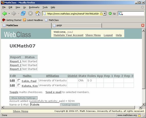Click the padlock icon in the address bar

pyautogui.click(x=101, y=14)
